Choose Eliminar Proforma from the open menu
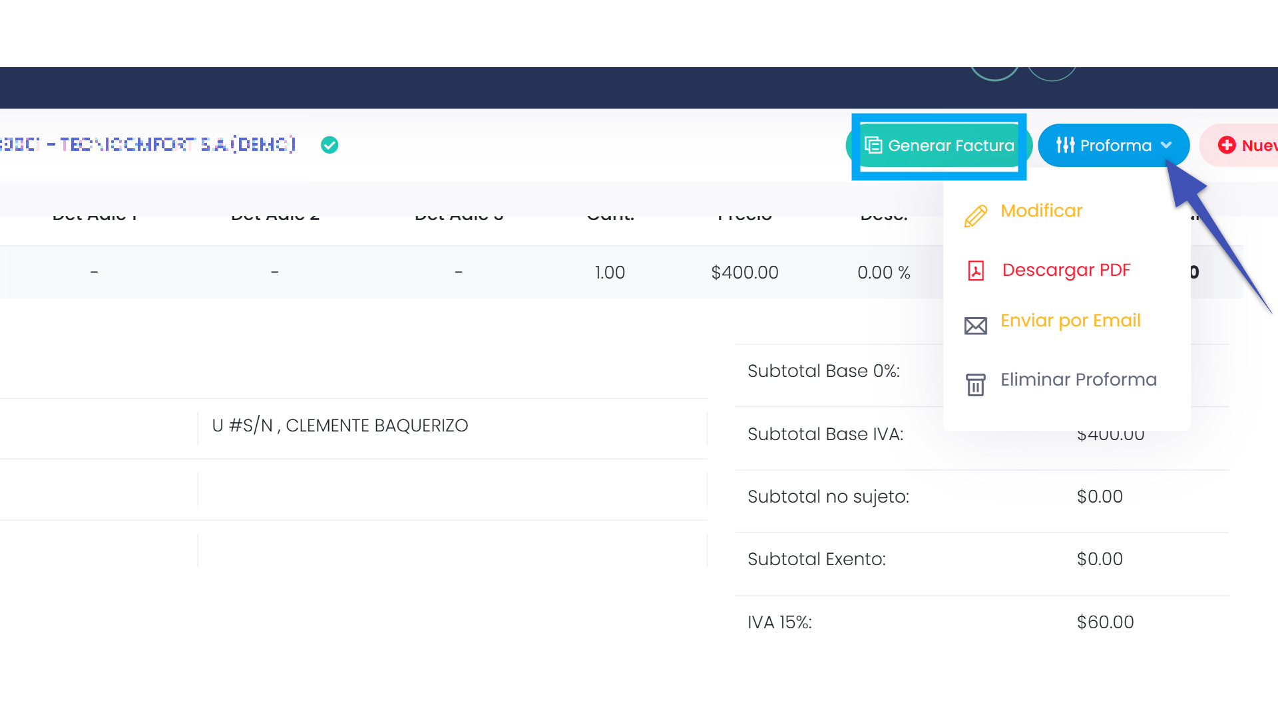1278x718 pixels. (x=1079, y=379)
